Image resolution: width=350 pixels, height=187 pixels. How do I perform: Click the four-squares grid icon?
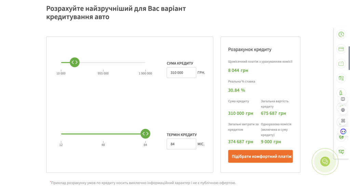343,120
